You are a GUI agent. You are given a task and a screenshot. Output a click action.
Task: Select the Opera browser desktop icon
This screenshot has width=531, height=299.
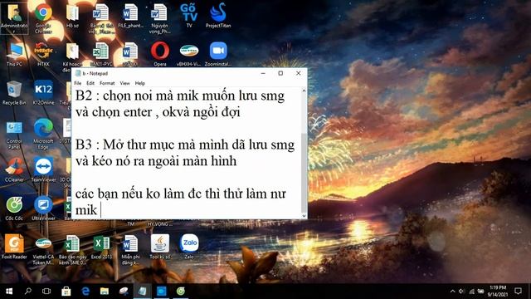click(160, 54)
